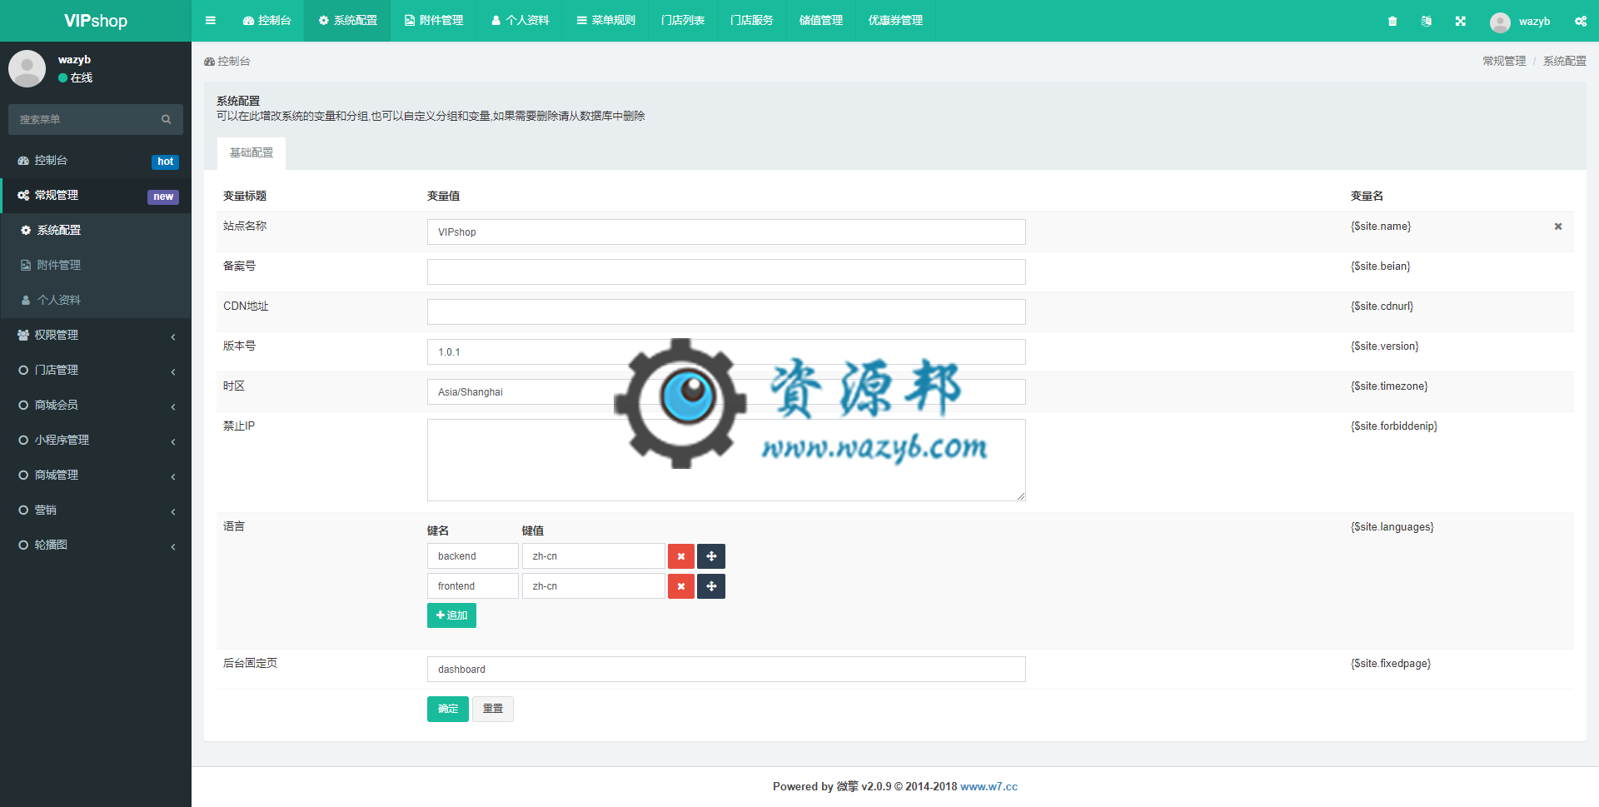The height and width of the screenshot is (807, 1599).
Task: Focus the 禁止IP textarea
Action: [726, 461]
